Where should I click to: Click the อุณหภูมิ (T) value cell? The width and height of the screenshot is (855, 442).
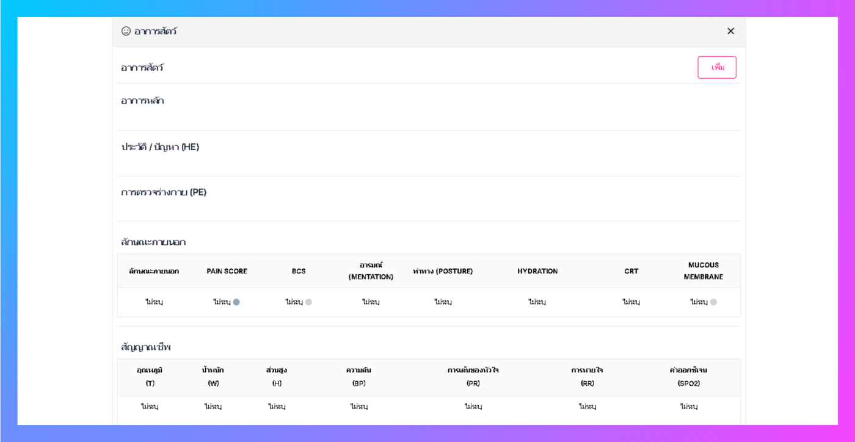pos(150,407)
